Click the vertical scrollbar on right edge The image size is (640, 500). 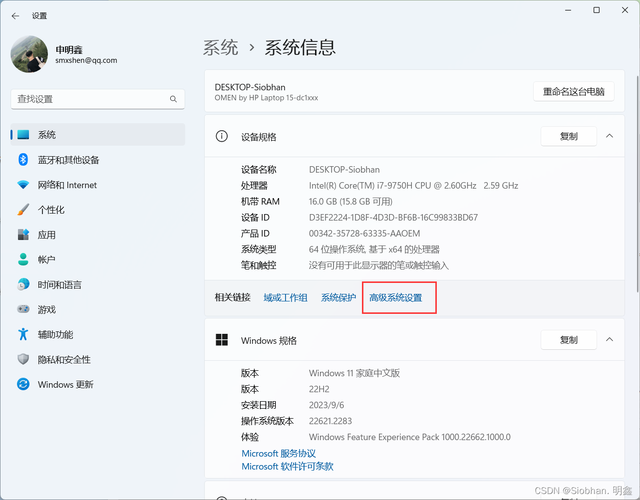pos(637,185)
